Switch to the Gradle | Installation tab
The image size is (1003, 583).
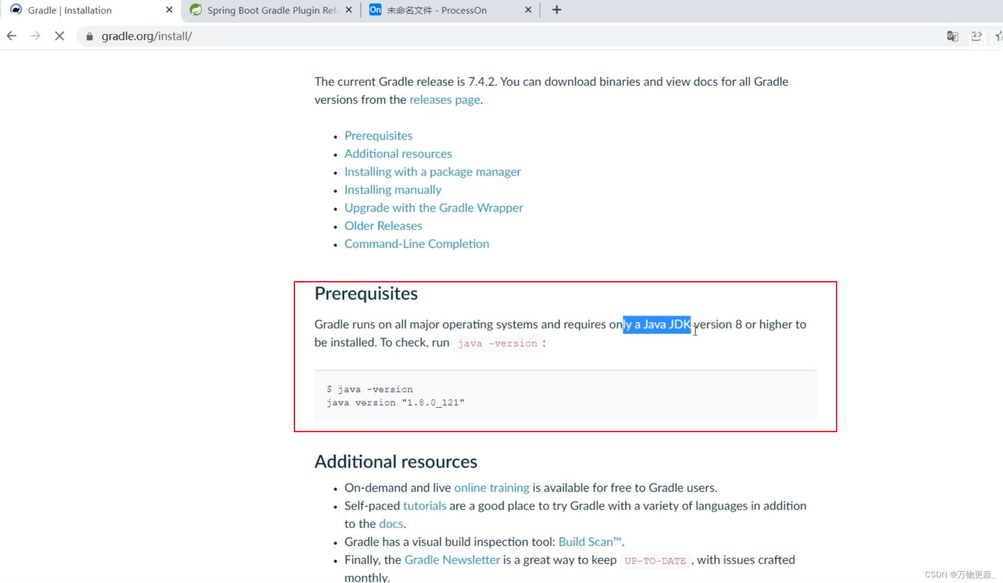coord(91,10)
